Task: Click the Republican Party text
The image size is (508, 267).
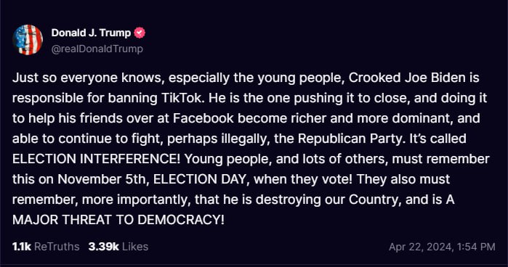Action: click(350, 139)
